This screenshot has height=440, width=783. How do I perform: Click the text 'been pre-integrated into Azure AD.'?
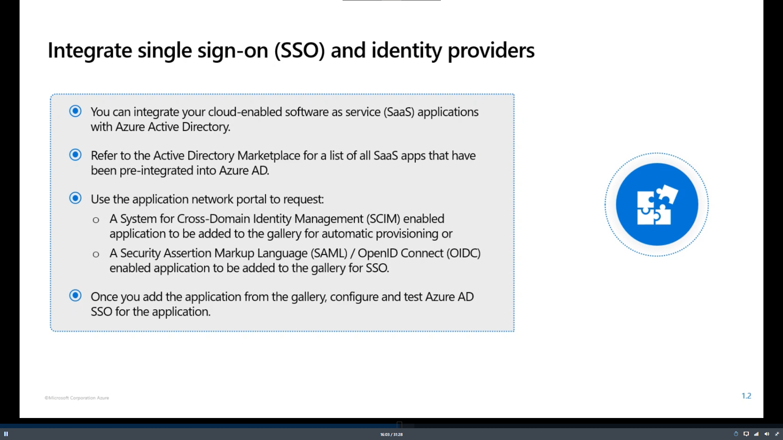(x=180, y=170)
